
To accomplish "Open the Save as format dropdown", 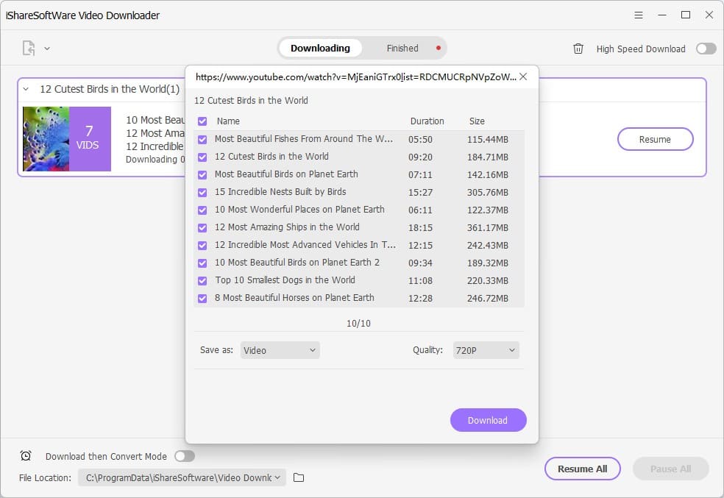I will click(280, 350).
